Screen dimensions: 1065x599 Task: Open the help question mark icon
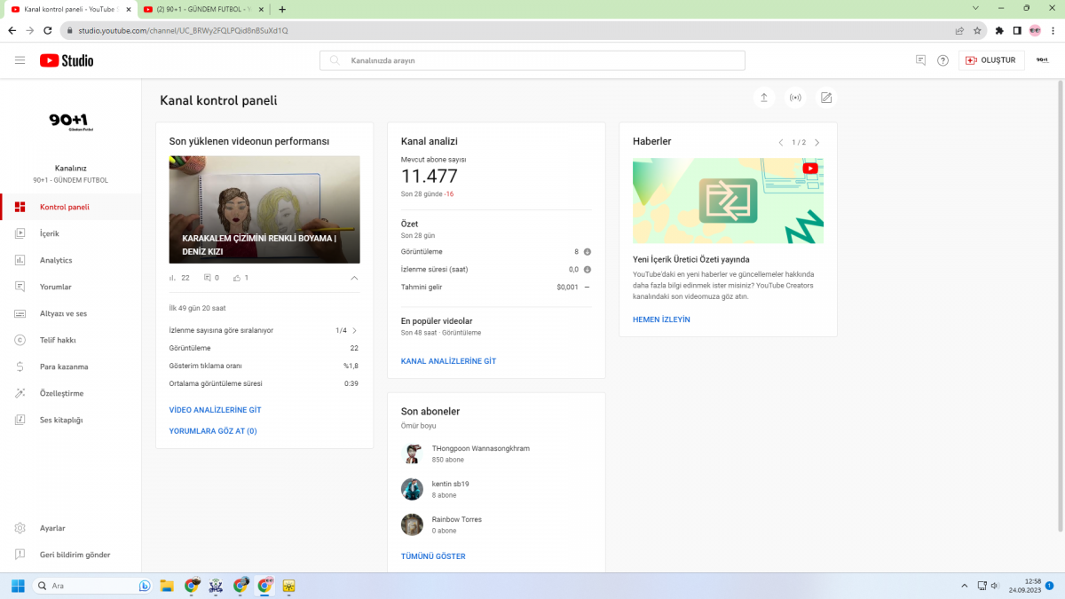point(943,60)
